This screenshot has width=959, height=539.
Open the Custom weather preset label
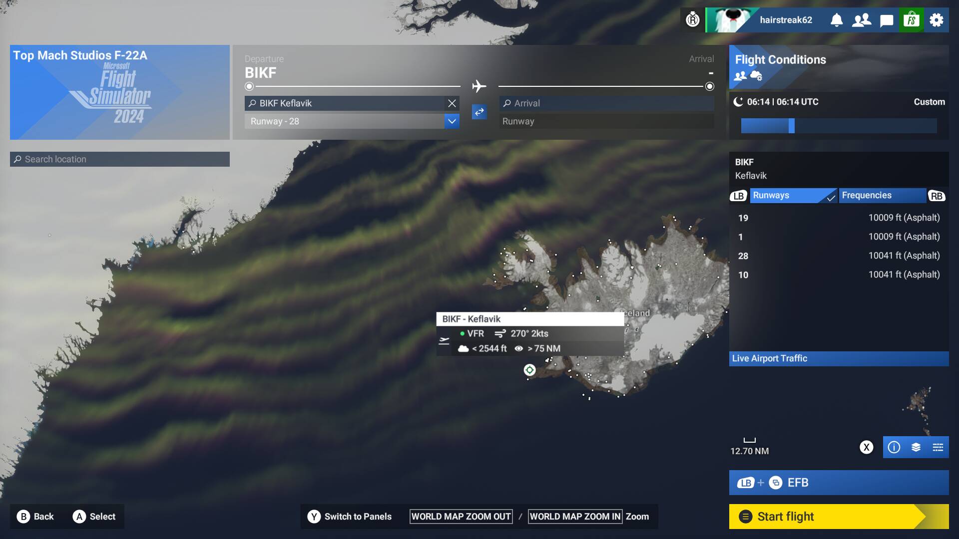[929, 102]
